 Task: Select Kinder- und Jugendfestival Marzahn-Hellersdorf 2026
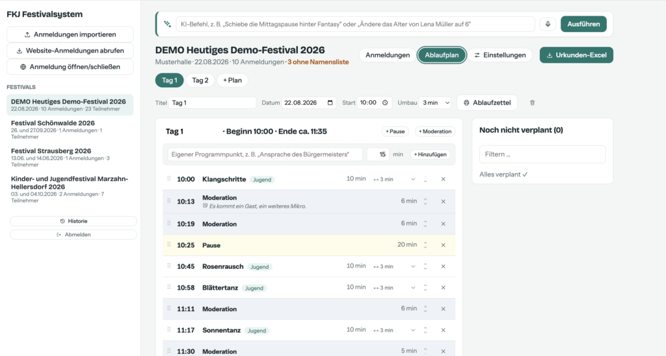tap(70, 189)
